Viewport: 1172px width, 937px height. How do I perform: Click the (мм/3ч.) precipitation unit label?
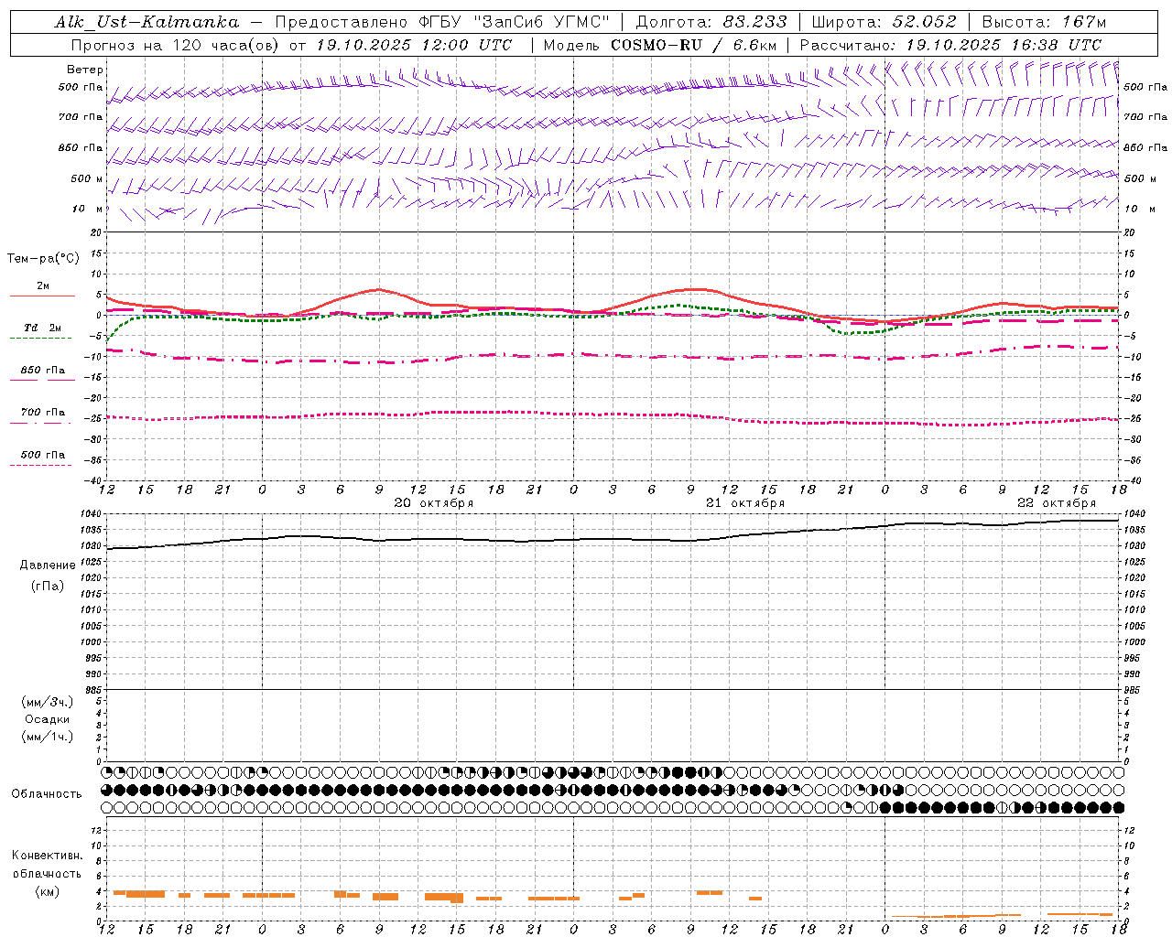click(x=48, y=702)
